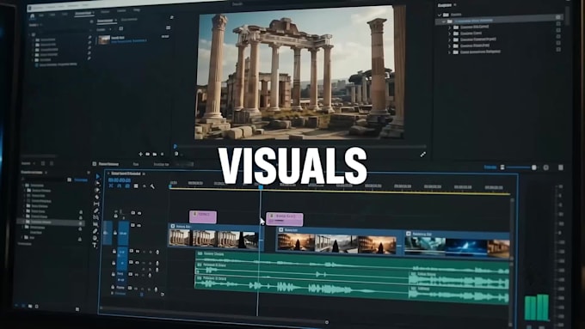Click the panel menu icon beside top-right panel title

455,5
